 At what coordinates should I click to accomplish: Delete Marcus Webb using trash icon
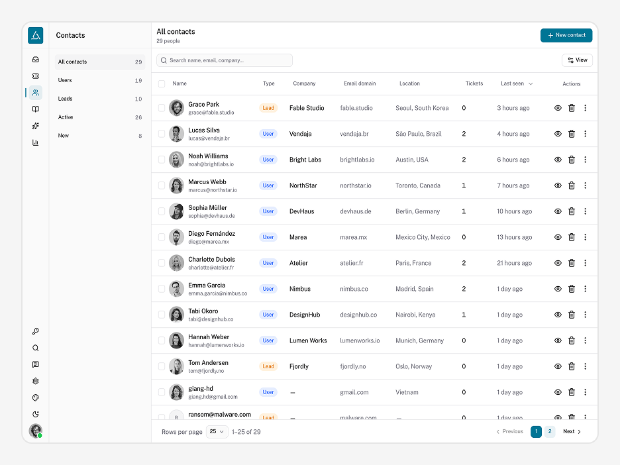[x=572, y=185]
